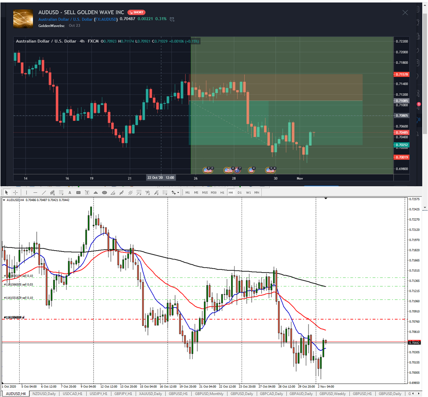Open the arrows tool dropdown arrow
Screen dimensions: 428x397
click(x=178, y=192)
